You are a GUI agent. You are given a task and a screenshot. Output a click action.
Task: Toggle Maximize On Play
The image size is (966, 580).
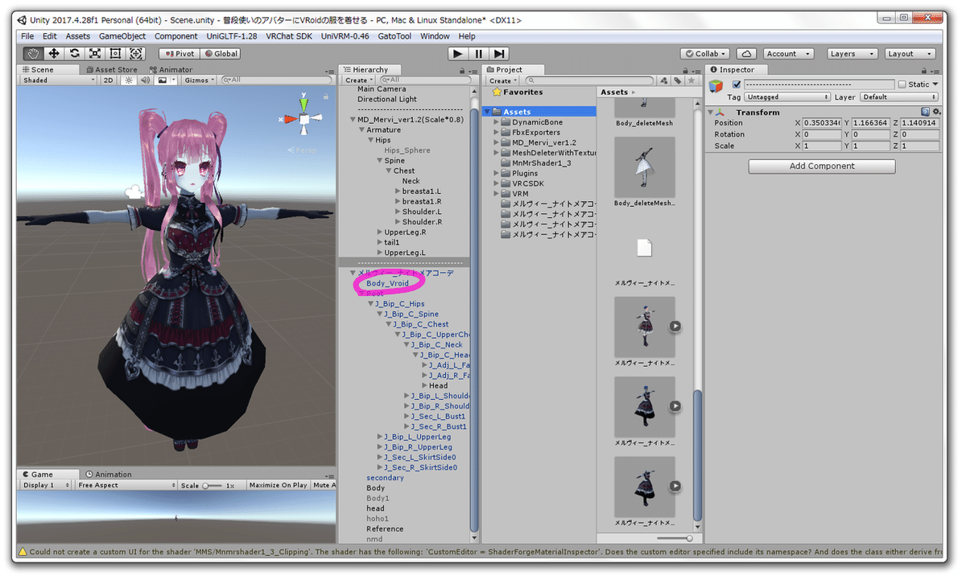point(278,485)
